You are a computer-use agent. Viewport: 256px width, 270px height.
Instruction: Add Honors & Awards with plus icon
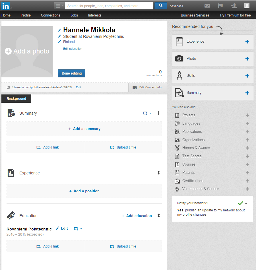[247, 148]
